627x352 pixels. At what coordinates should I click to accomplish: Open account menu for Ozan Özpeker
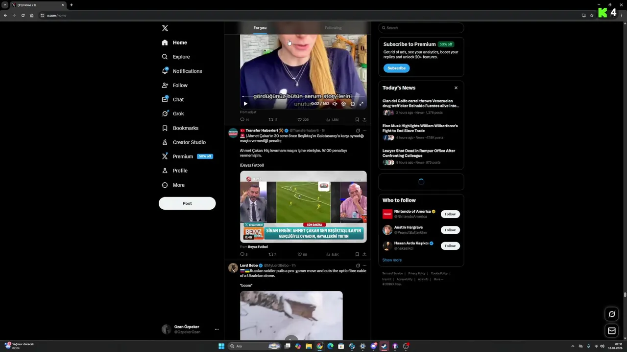tap(190, 330)
